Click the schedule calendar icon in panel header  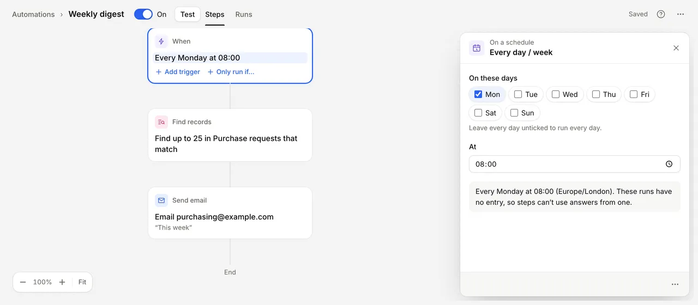coord(477,48)
